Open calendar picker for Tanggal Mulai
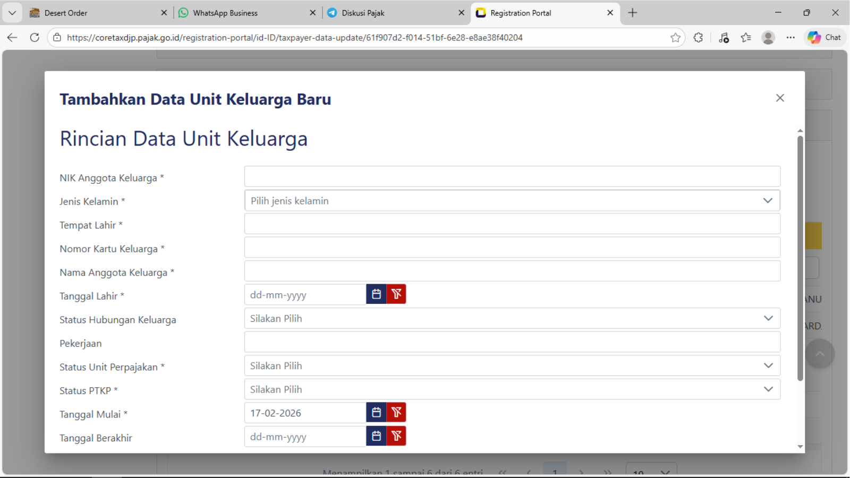The height and width of the screenshot is (478, 850). (x=376, y=412)
